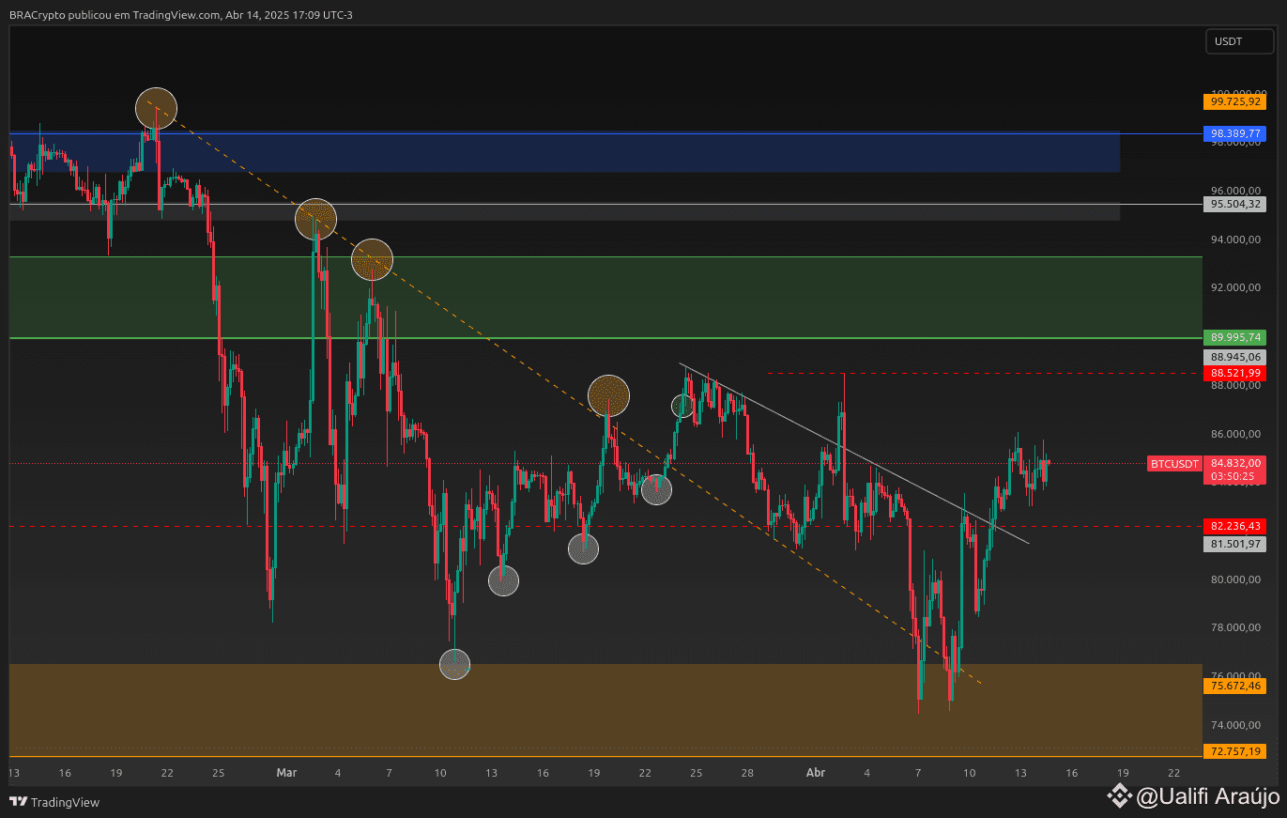
Task: Select the circled low marker near 76.000
Action: click(x=454, y=665)
